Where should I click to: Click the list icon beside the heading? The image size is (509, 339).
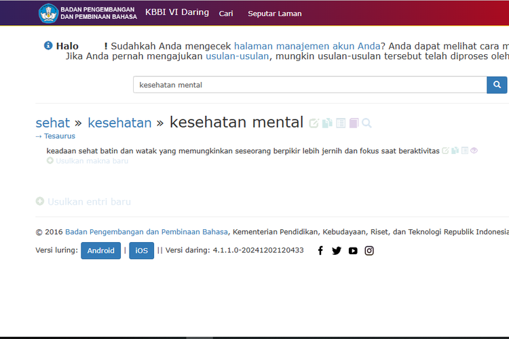[x=341, y=123]
